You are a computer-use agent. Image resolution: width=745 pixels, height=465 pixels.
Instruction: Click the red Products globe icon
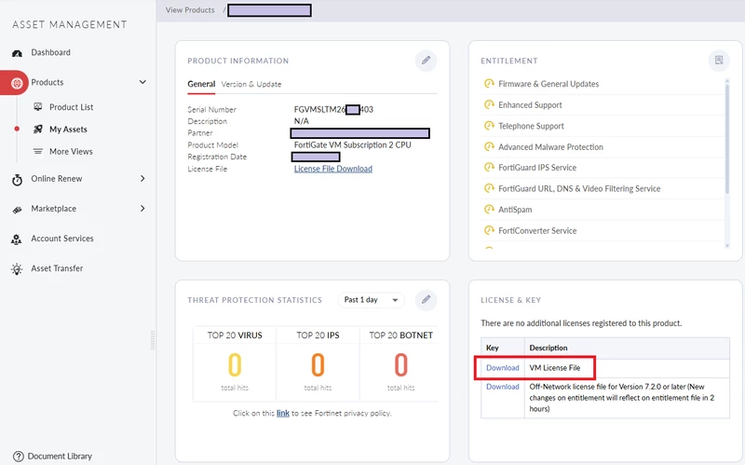17,83
